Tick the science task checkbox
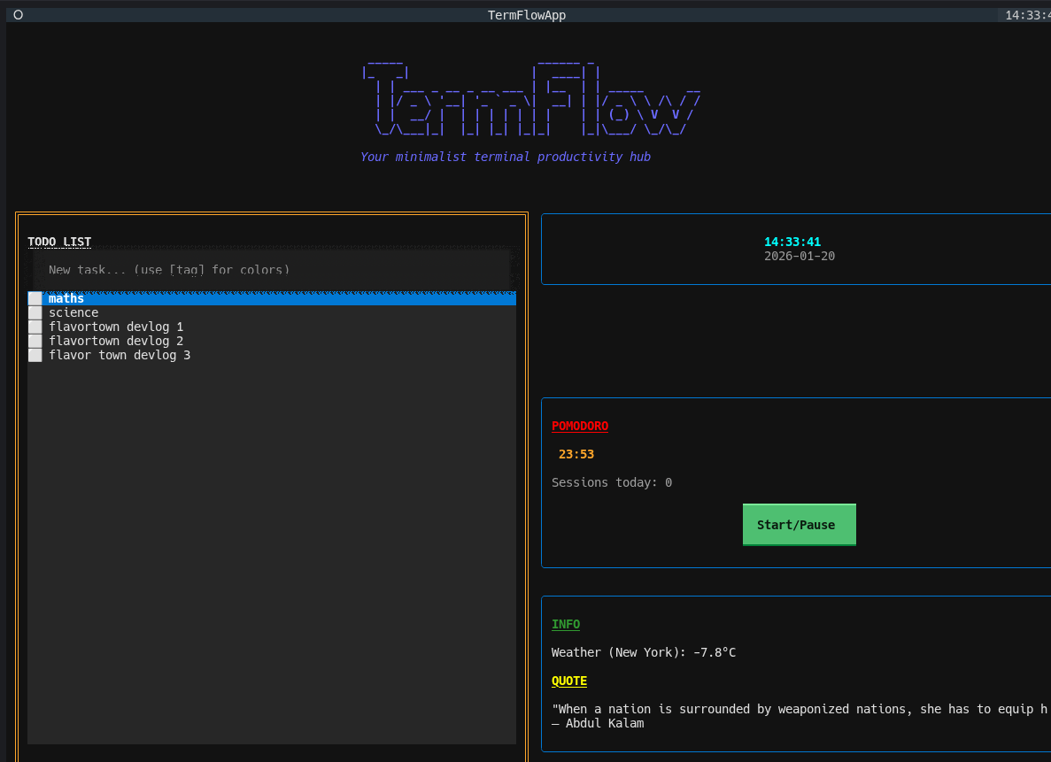 [35, 313]
